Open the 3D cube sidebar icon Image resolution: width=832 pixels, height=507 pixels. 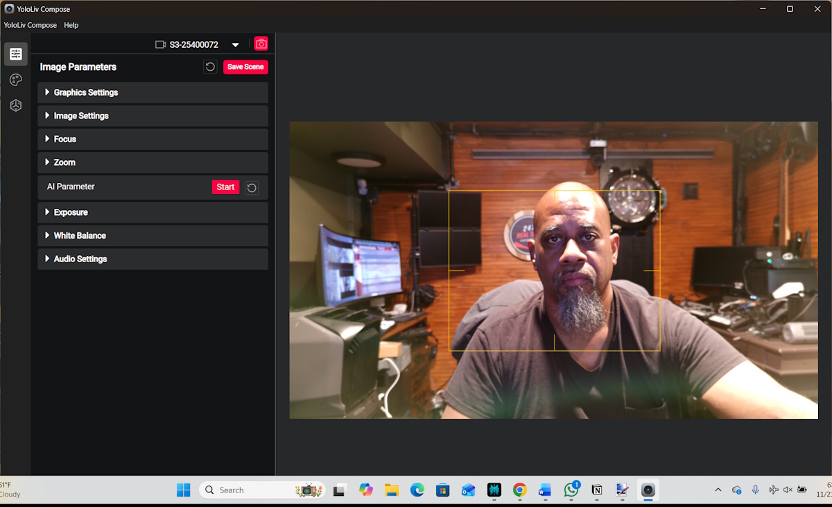coord(15,105)
